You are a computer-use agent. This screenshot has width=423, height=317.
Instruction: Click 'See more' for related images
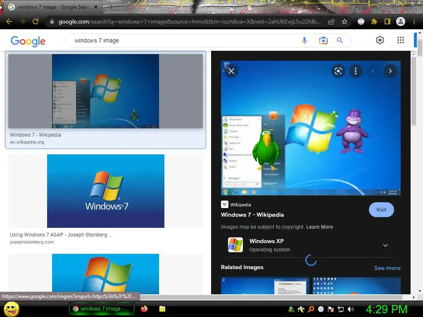[x=387, y=268]
